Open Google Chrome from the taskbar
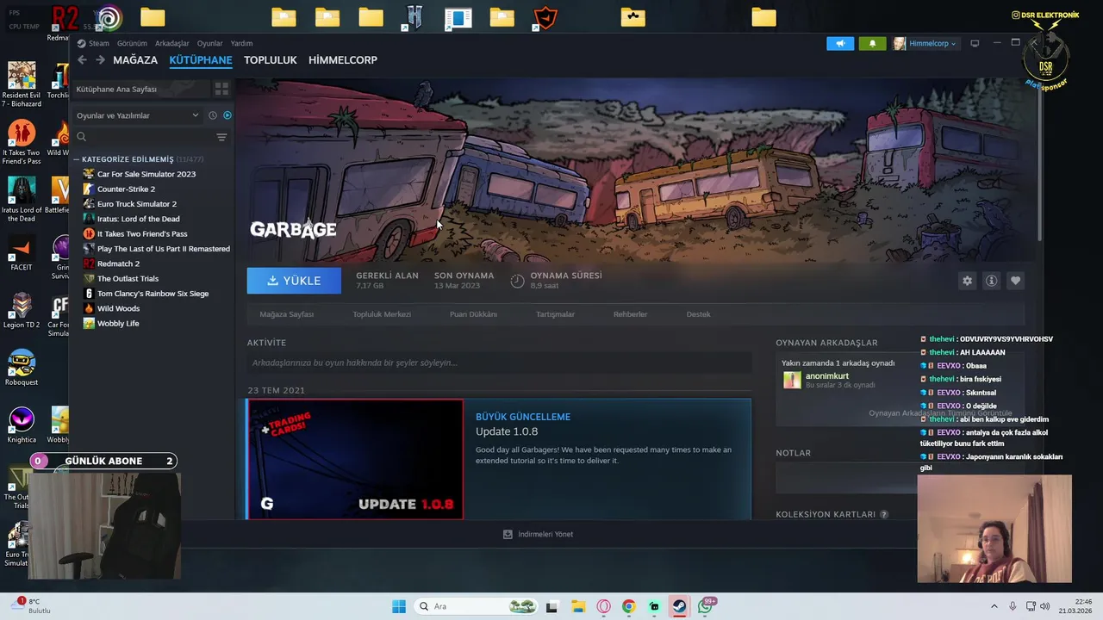 [x=628, y=606]
